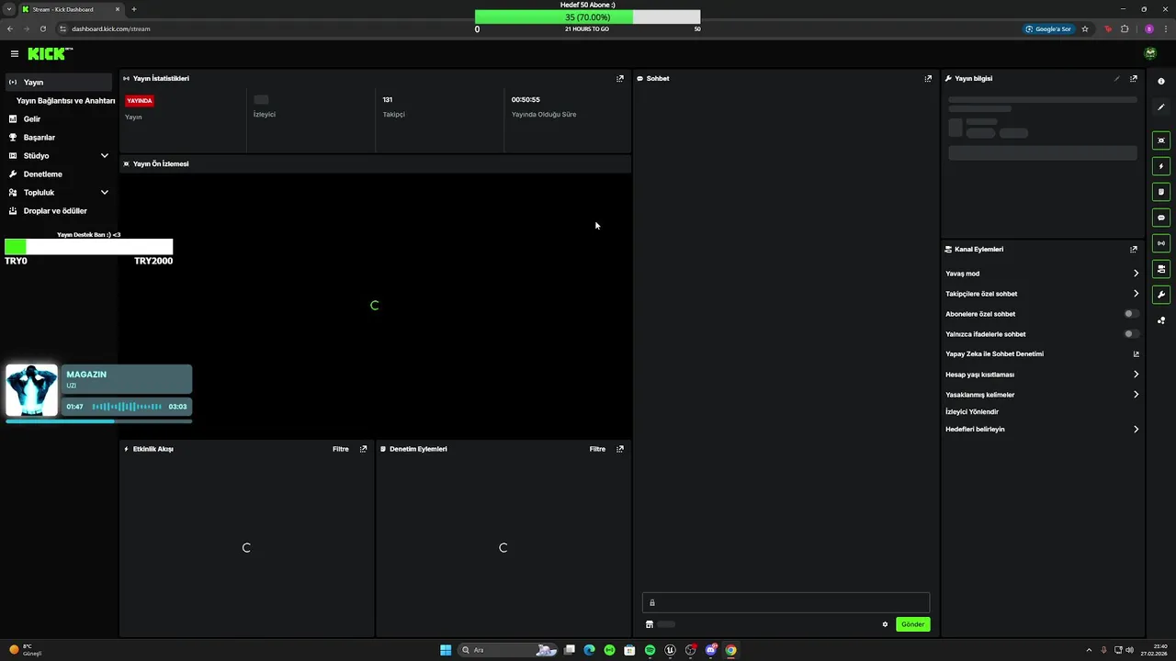Pop out the Denetim Eylemleri panel
Image resolution: width=1176 pixels, height=661 pixels.
(x=620, y=449)
